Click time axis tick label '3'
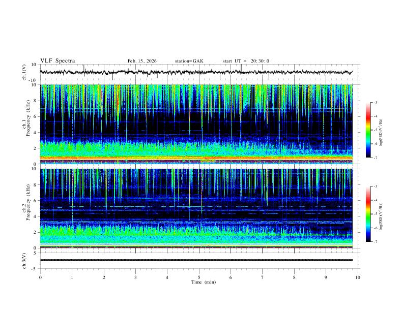 135,277
